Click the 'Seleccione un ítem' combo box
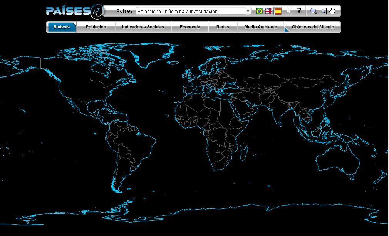Image resolution: width=389 pixels, height=236 pixels. click(191, 11)
